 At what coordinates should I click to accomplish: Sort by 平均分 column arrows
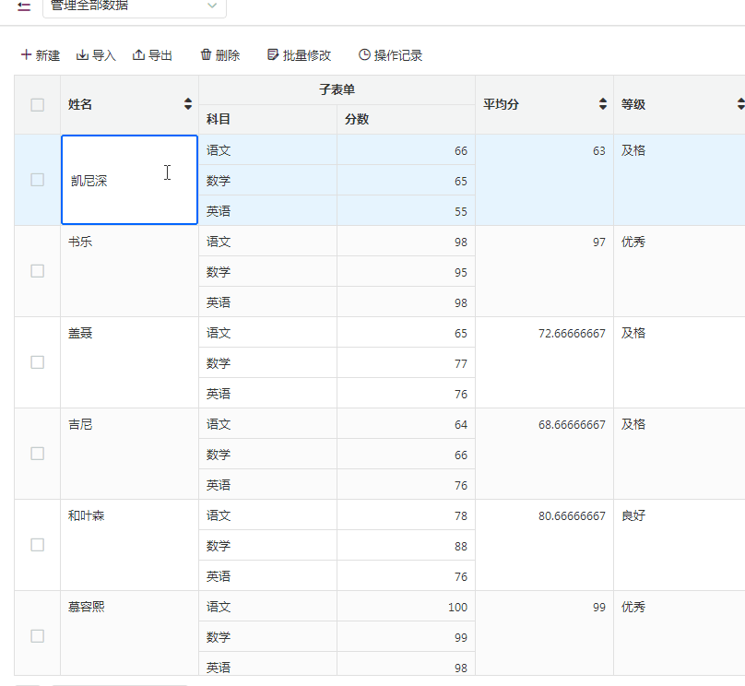[603, 104]
